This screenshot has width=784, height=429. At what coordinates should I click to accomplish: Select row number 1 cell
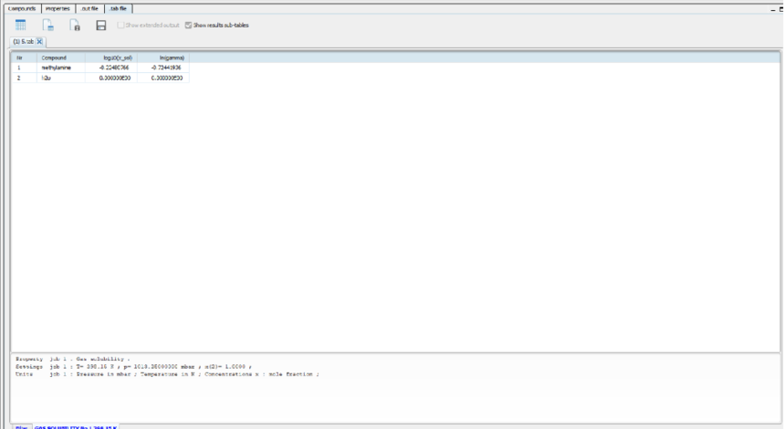24,68
